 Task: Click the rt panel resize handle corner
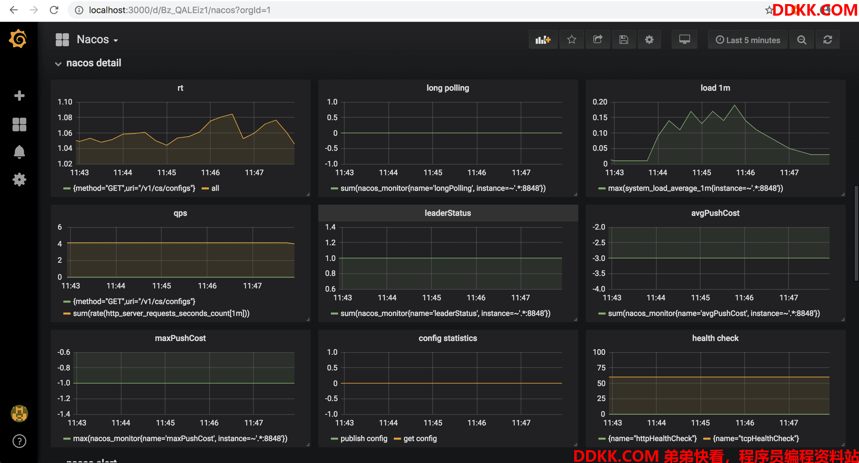(x=308, y=194)
